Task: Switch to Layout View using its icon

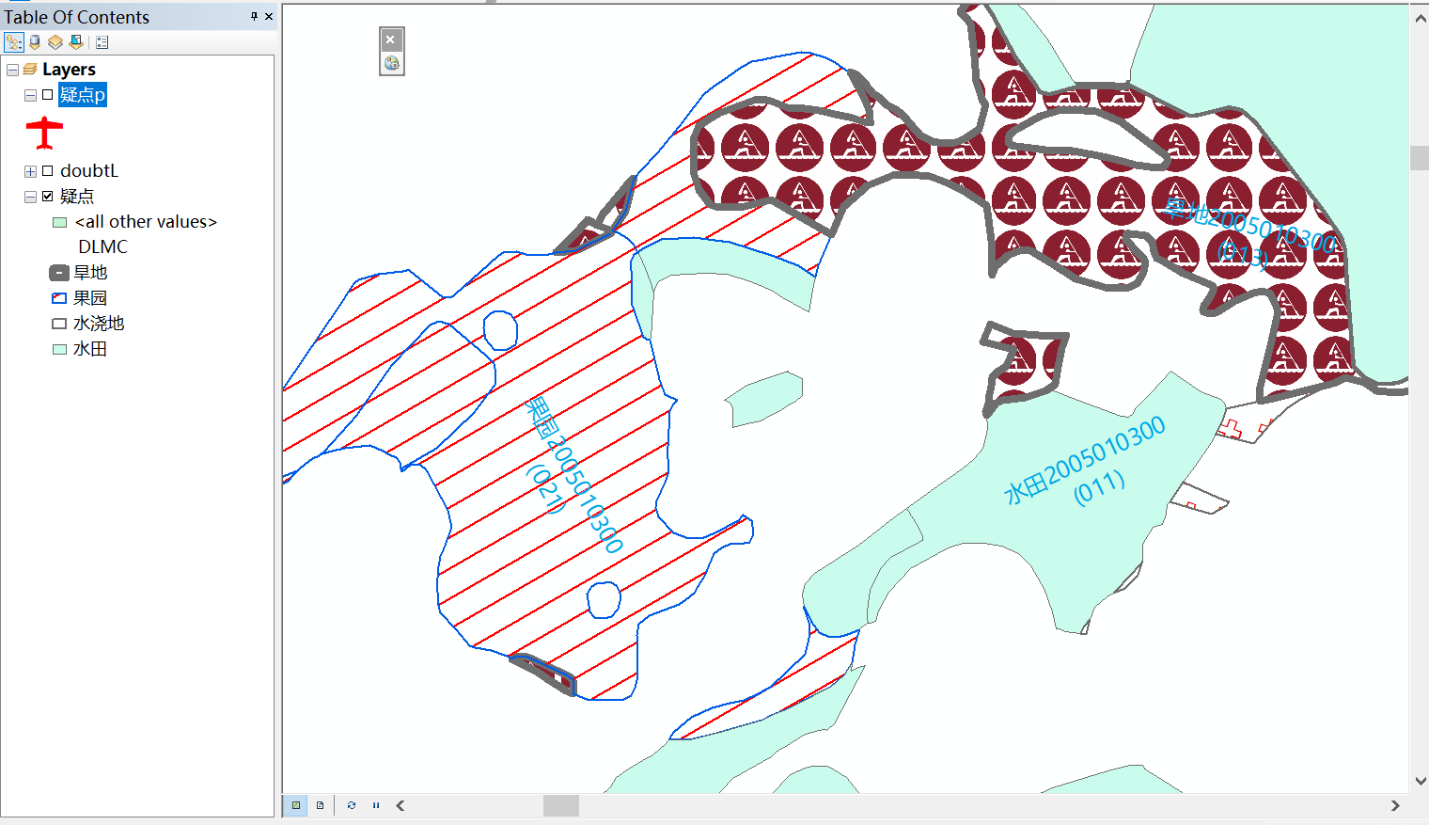Action: point(321,805)
